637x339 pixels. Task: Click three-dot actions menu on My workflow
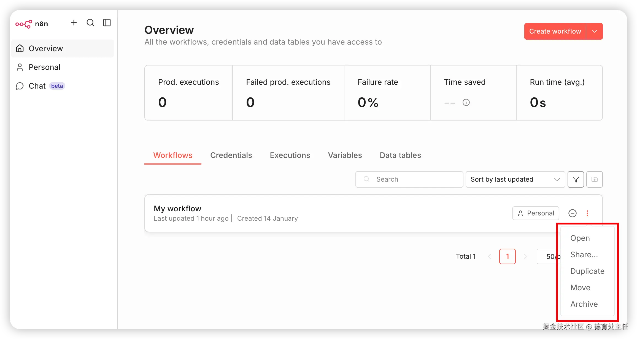587,213
